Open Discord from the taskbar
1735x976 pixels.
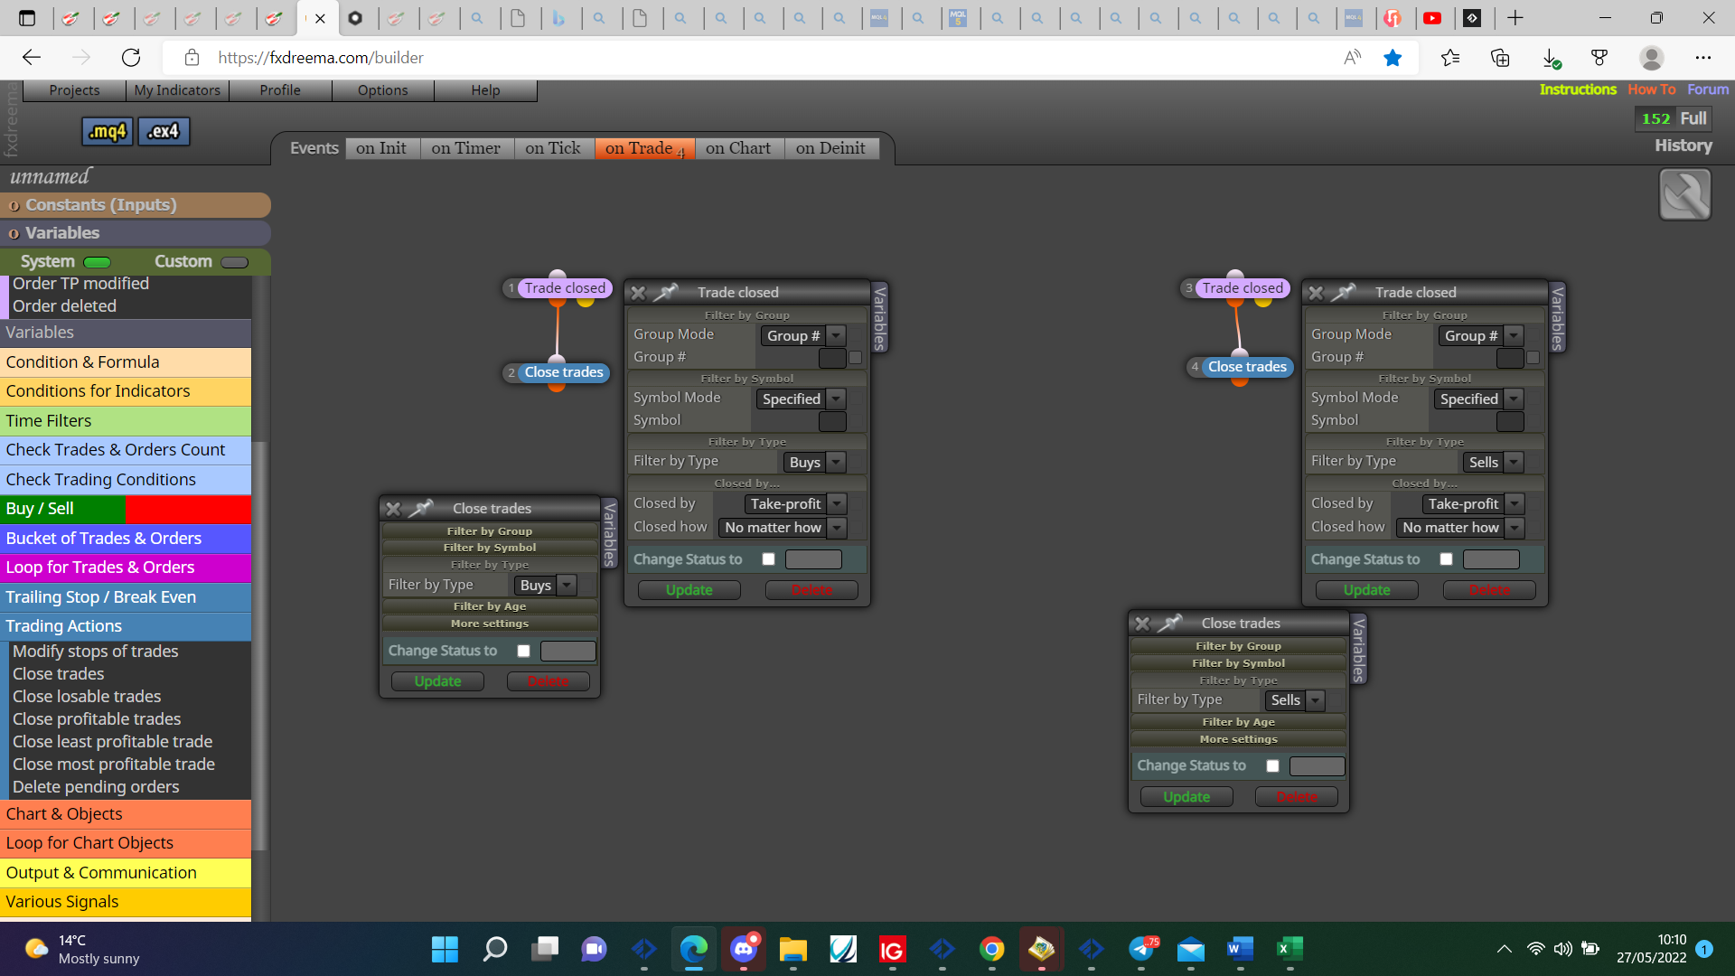[744, 949]
